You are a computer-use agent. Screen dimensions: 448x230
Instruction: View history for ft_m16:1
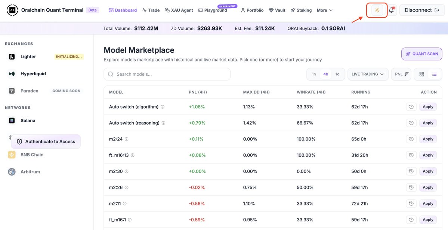click(411, 220)
